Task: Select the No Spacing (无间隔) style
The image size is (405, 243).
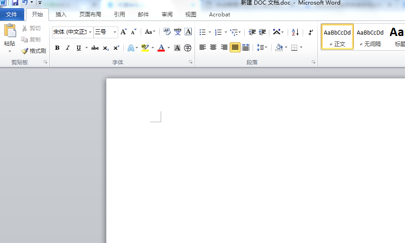Action: (x=370, y=37)
